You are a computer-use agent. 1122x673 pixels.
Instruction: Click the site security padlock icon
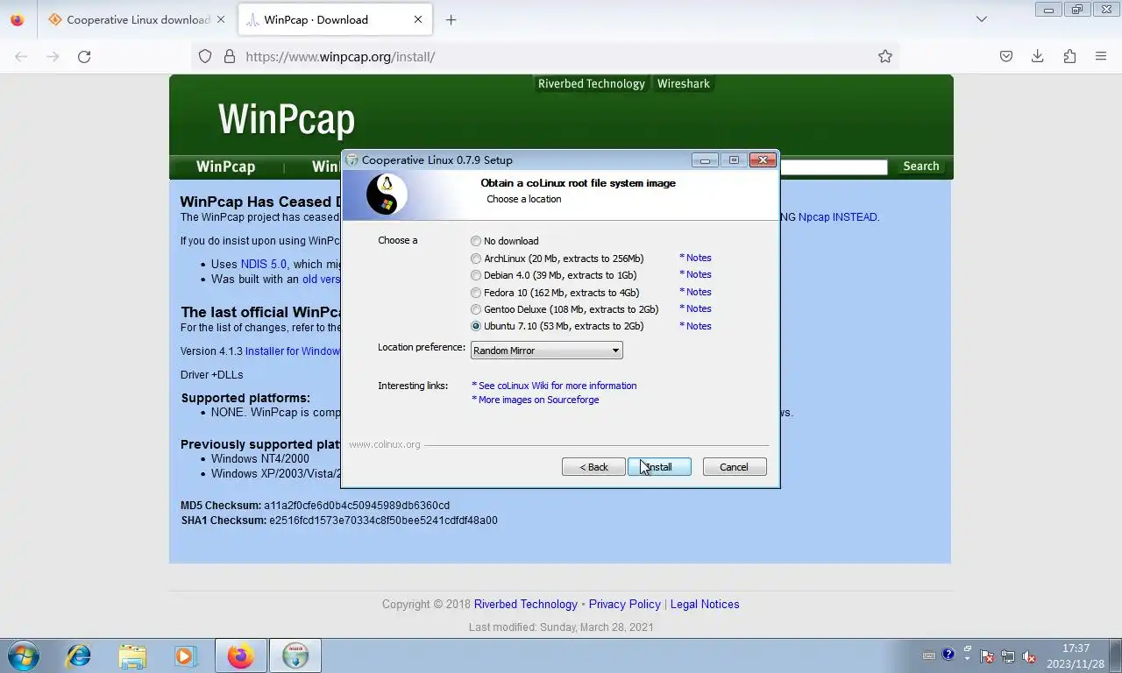[230, 56]
